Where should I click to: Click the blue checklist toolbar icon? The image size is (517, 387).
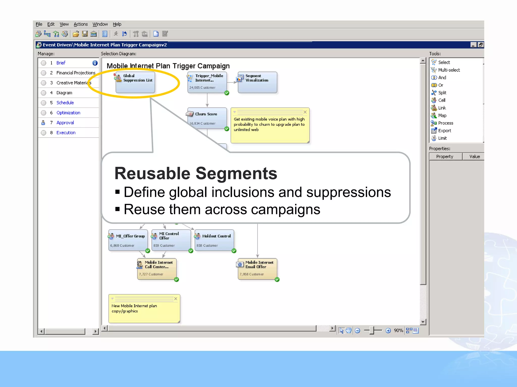[x=105, y=34]
